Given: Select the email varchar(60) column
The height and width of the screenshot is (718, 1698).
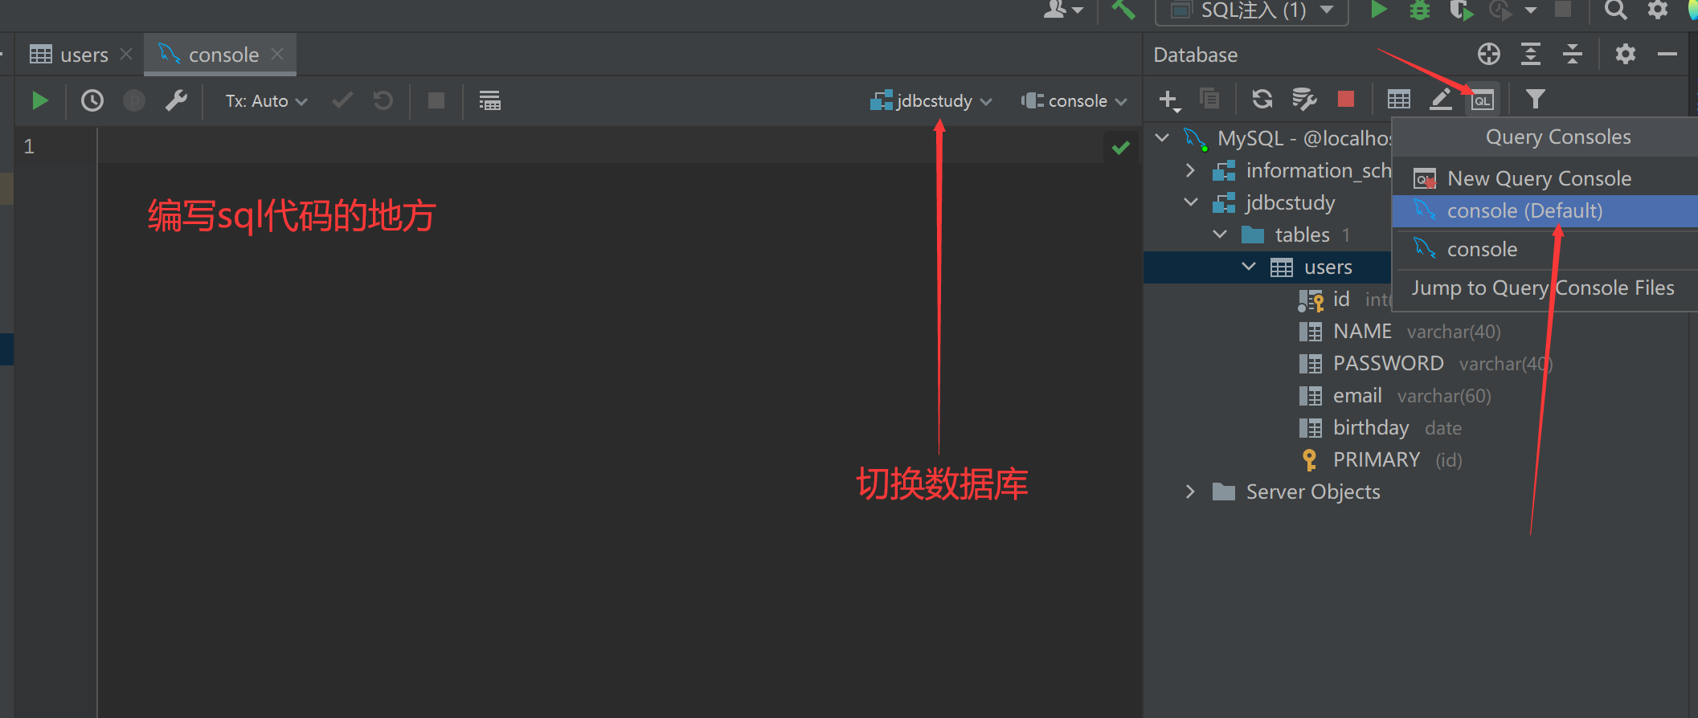Looking at the screenshot, I should tap(1394, 395).
